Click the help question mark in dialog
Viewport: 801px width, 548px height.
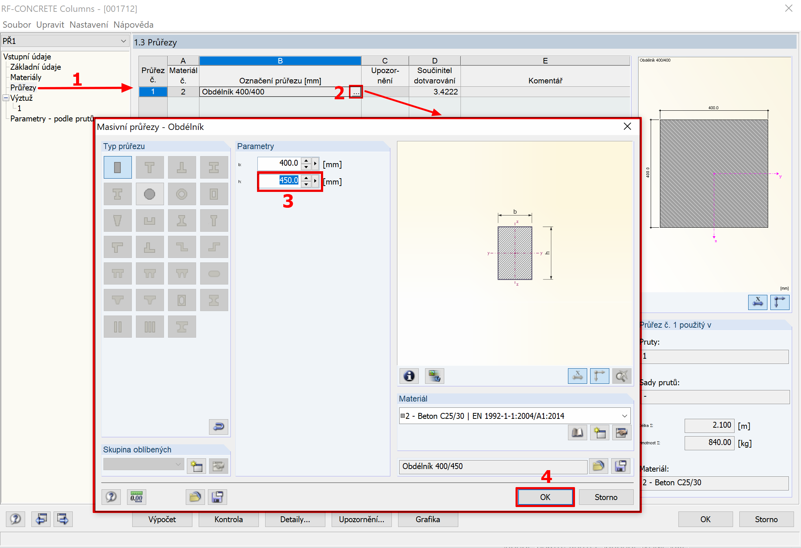click(111, 497)
